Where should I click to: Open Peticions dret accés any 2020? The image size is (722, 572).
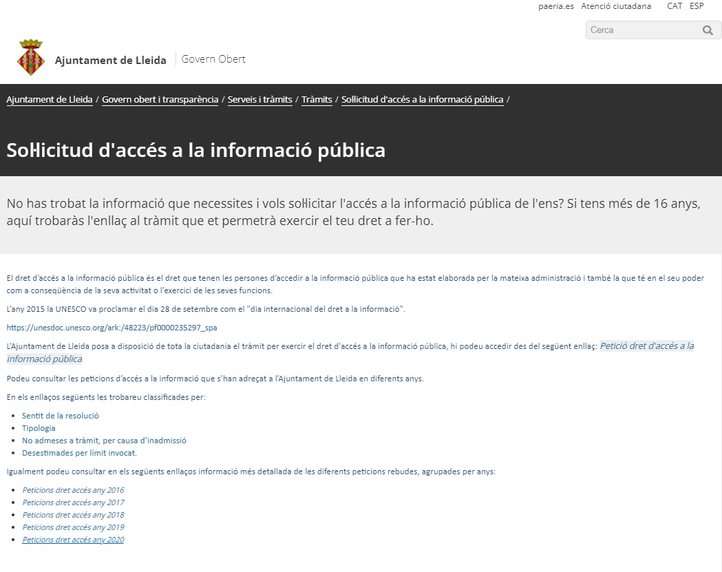tap(73, 540)
